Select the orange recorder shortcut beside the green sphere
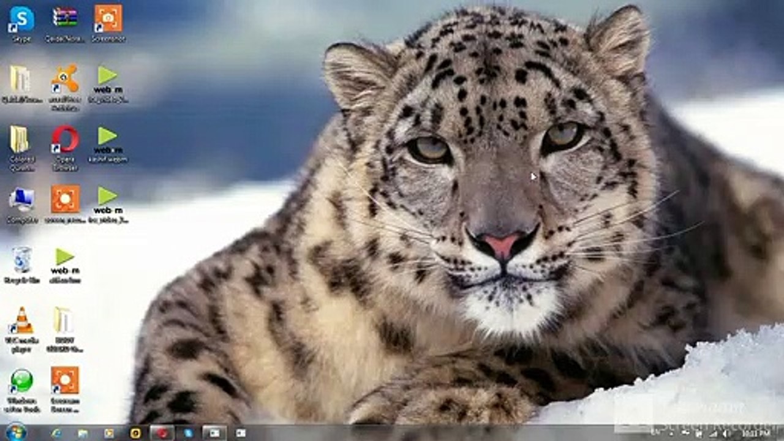The width and height of the screenshot is (784, 441). pos(65,390)
